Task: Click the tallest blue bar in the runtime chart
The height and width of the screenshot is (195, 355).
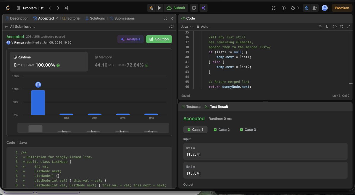Action: (x=38, y=102)
